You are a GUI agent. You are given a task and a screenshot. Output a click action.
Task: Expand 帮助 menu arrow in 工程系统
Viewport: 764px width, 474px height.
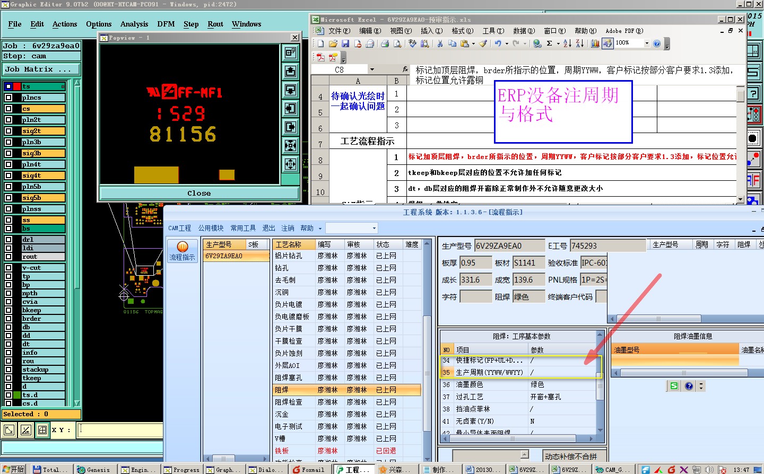pos(320,229)
